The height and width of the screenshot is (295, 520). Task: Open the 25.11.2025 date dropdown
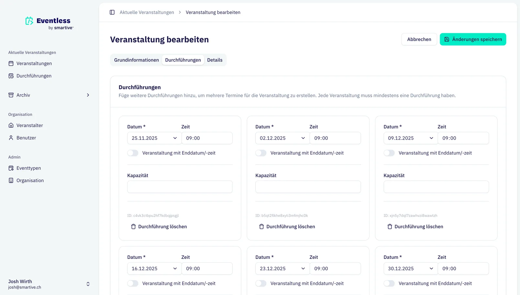(154, 138)
